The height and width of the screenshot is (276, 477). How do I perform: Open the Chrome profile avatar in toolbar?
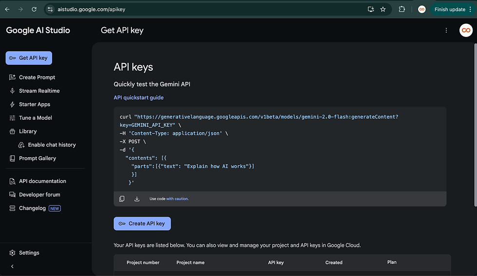[422, 9]
